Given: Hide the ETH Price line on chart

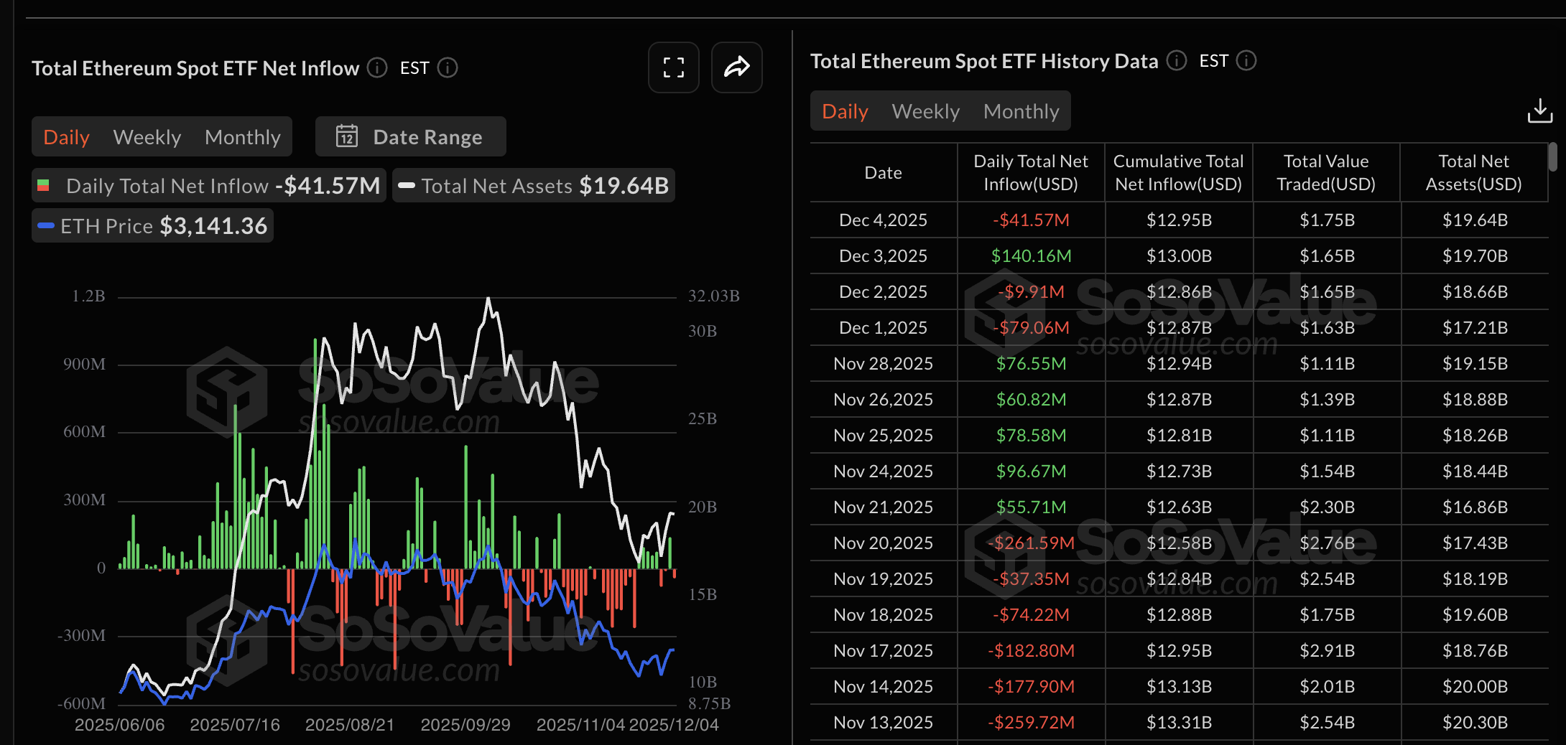Looking at the screenshot, I should tap(152, 225).
